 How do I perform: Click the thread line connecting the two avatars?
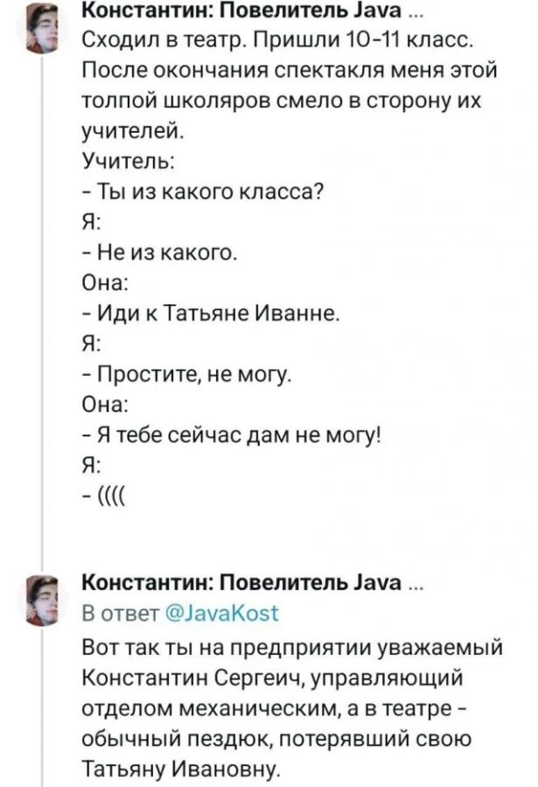click(42, 306)
